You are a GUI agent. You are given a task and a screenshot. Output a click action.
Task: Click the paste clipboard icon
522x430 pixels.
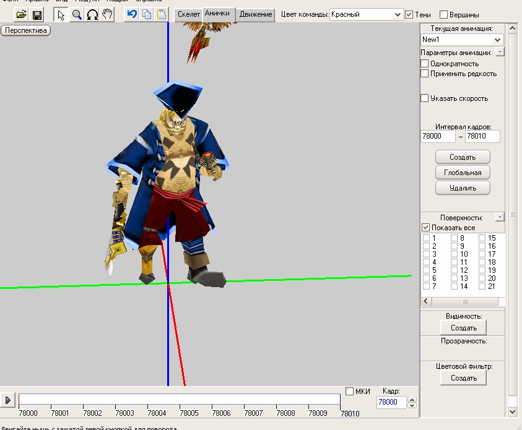pos(162,14)
